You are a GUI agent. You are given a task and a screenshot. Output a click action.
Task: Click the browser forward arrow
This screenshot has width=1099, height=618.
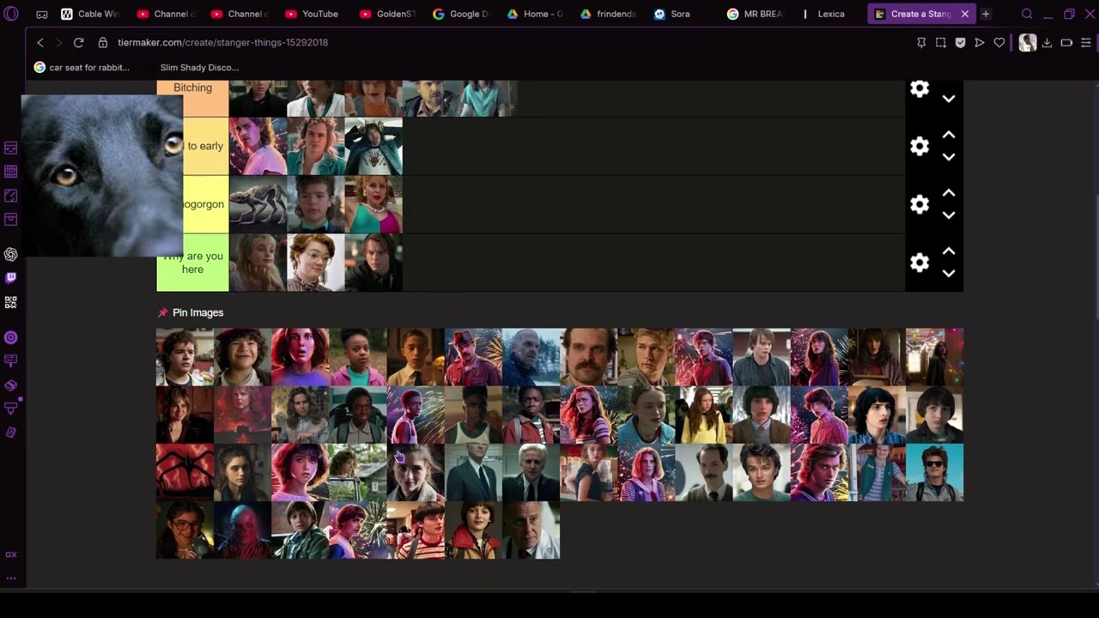[59, 42]
